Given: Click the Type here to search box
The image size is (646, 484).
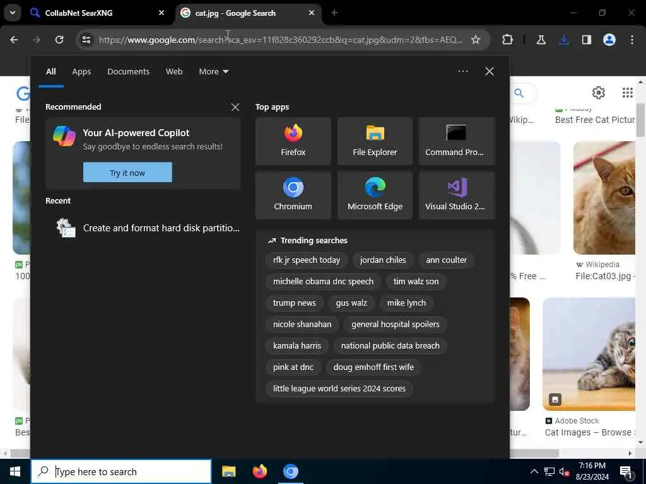Looking at the screenshot, I should (x=121, y=471).
